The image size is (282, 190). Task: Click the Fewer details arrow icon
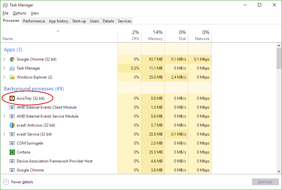point(6,182)
